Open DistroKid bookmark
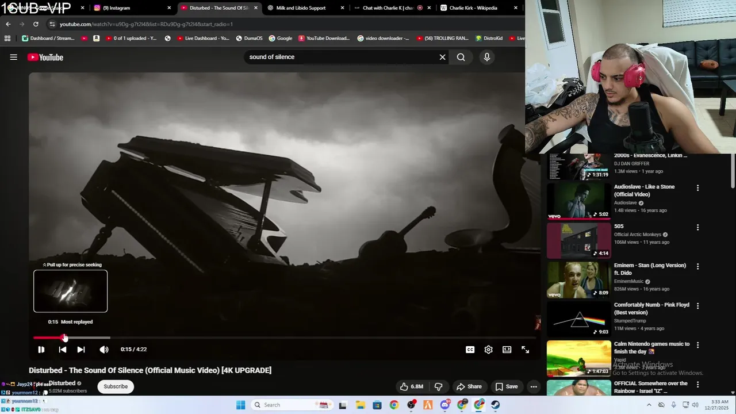 click(x=489, y=39)
